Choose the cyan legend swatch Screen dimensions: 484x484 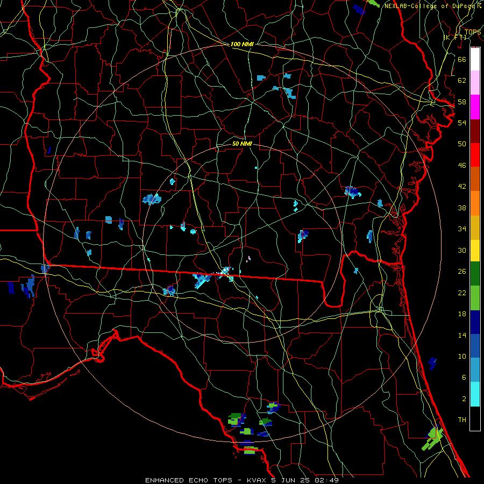475,394
